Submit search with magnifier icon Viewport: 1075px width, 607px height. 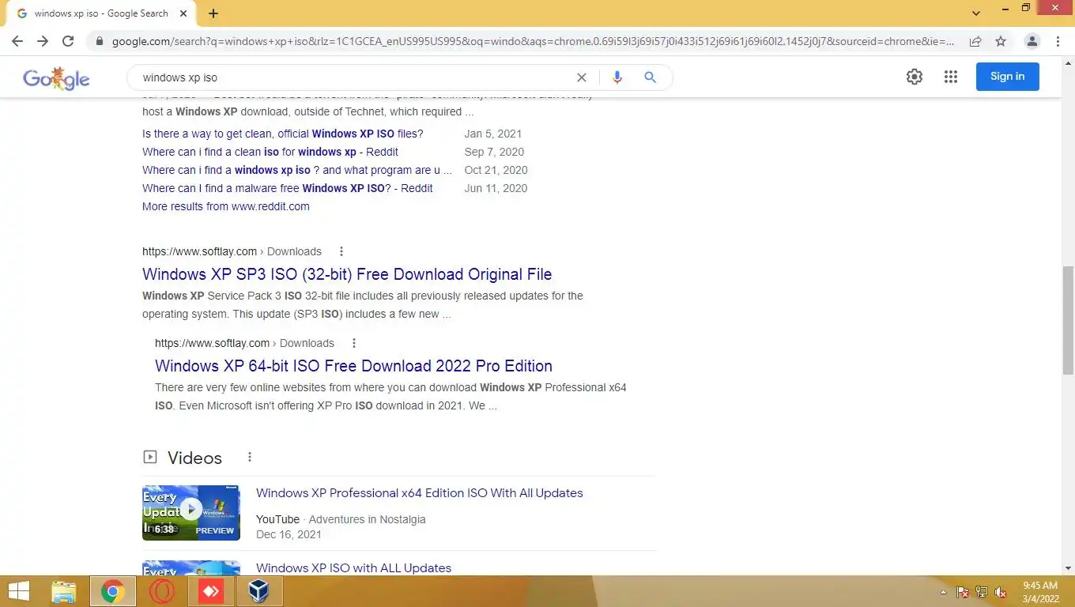tap(650, 77)
